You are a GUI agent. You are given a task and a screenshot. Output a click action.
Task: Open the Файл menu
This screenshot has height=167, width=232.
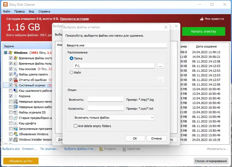pos(7,11)
